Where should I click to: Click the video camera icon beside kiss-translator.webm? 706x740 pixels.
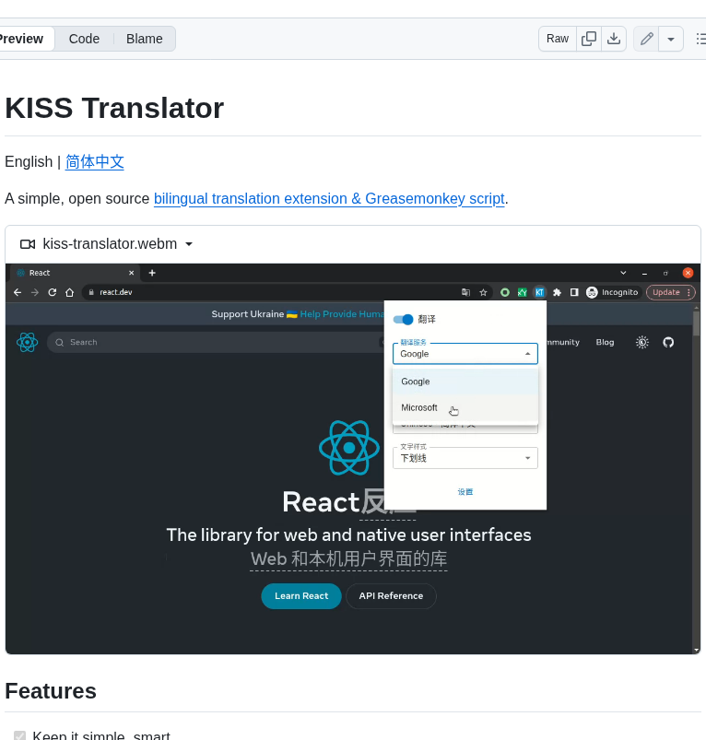coord(28,244)
